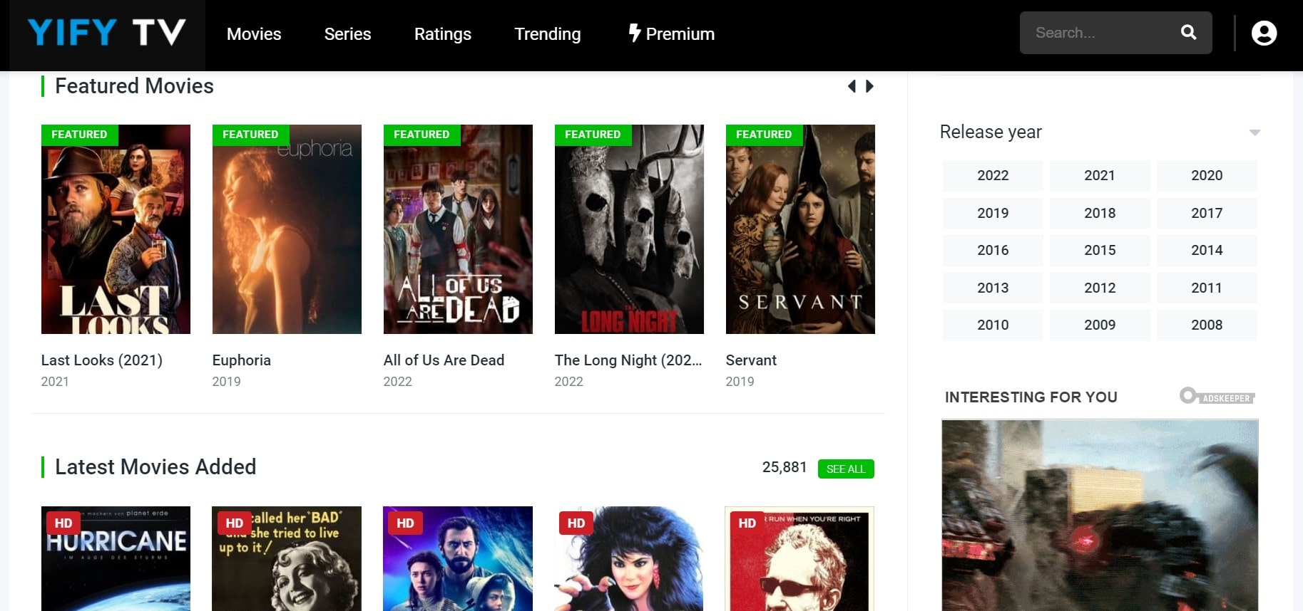Click The Long Night title link

point(628,360)
